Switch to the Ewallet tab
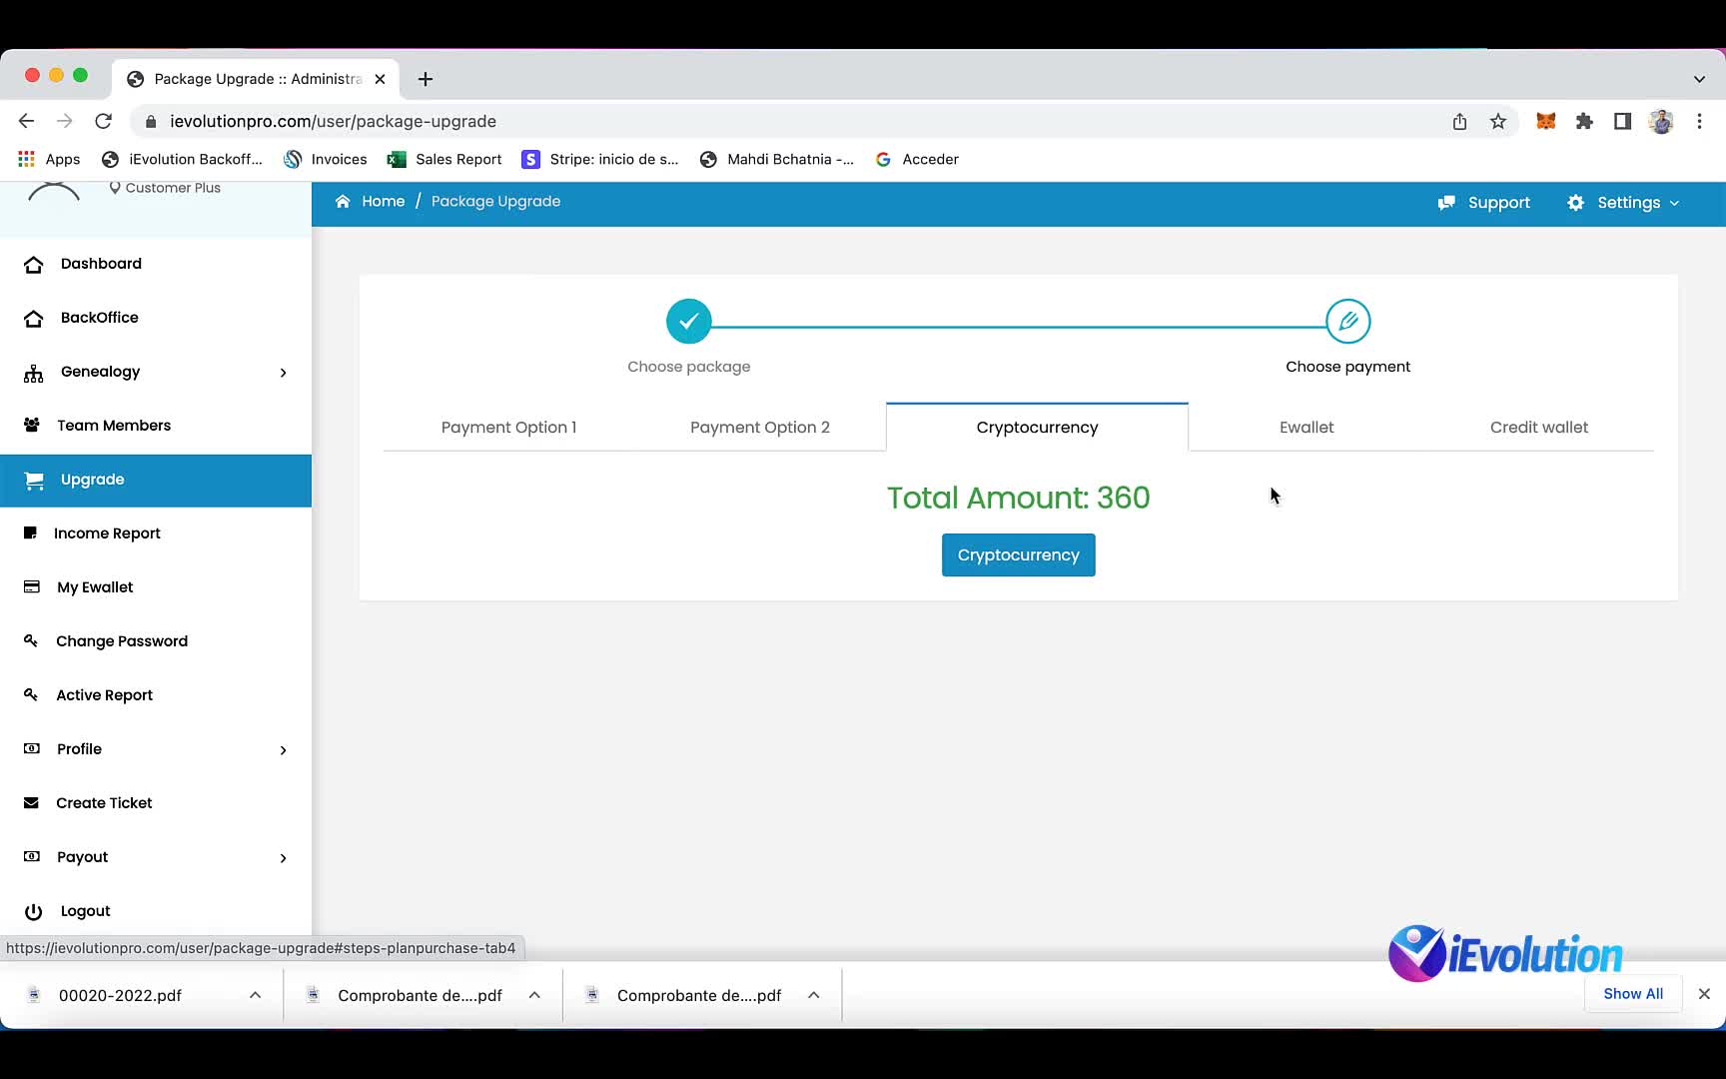Screen dimensions: 1726x1079 [1305, 427]
